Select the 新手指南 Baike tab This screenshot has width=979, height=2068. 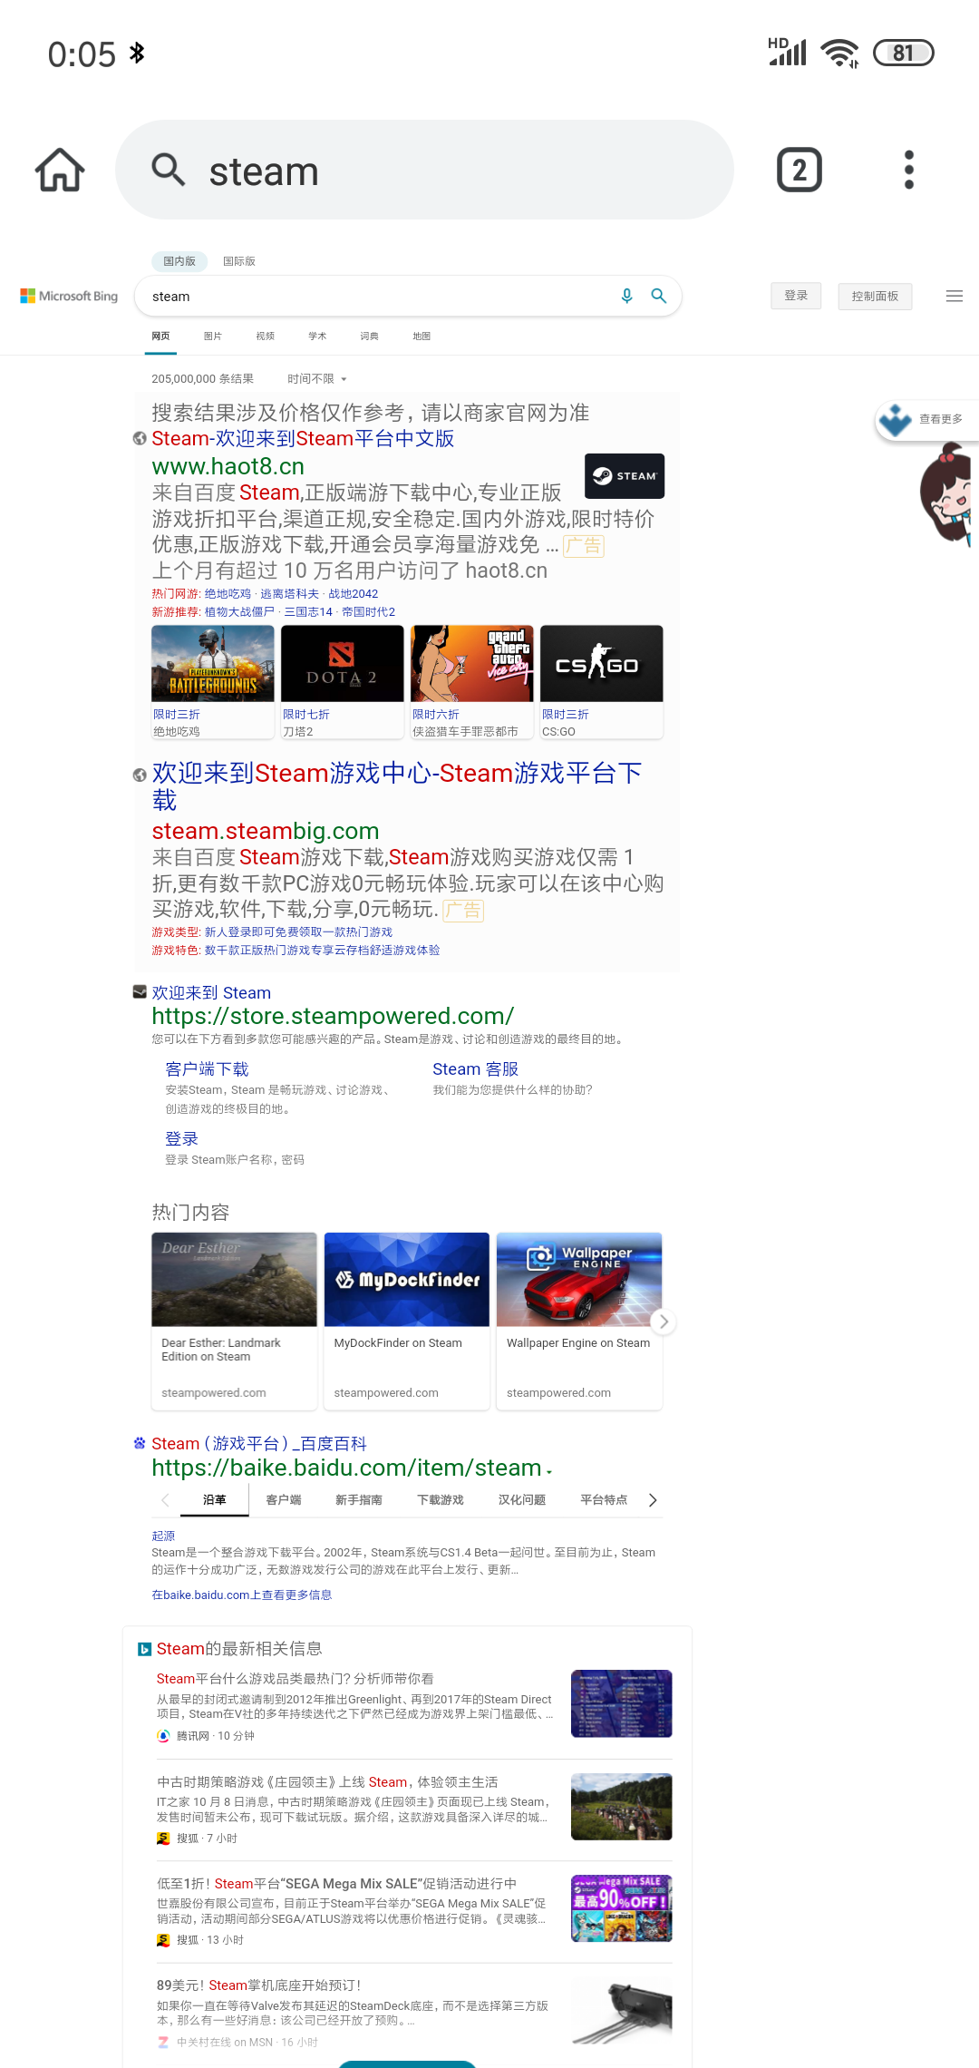coord(359,1500)
